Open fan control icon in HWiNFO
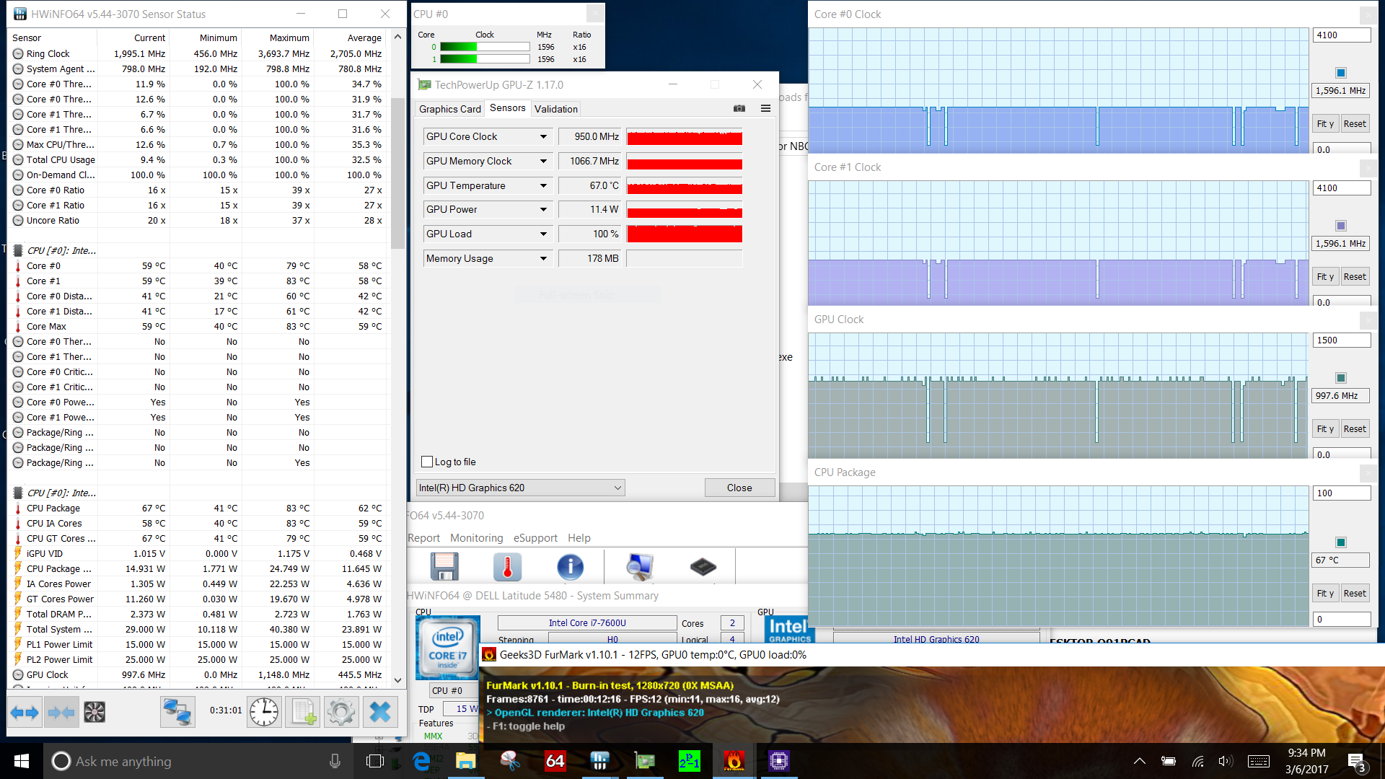 tap(94, 713)
